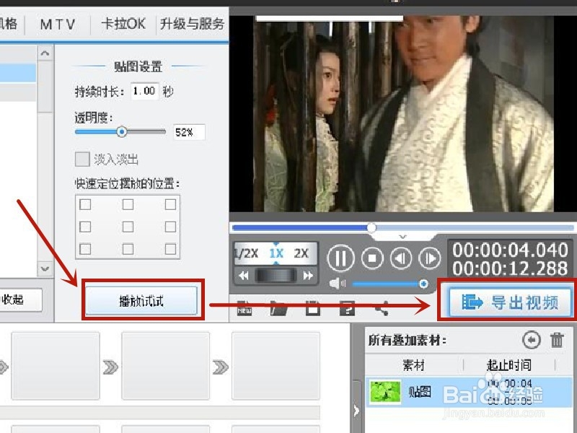
Task: Pause video playback
Action: click(x=340, y=258)
